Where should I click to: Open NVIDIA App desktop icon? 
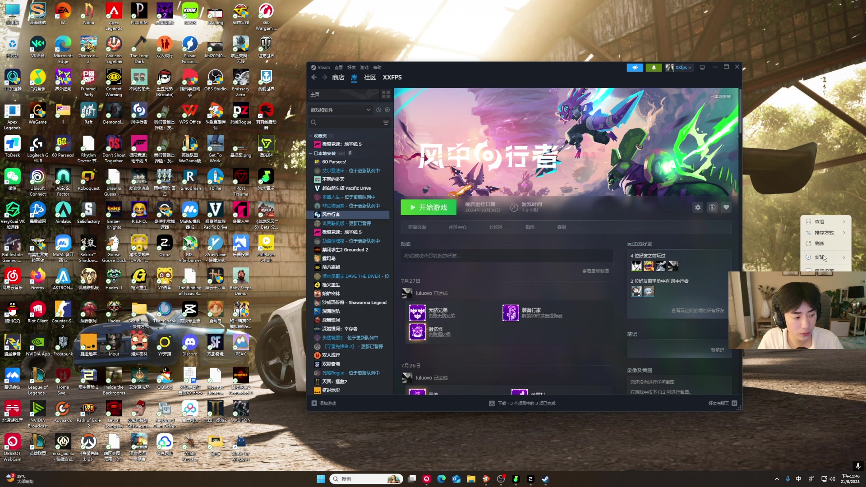(x=37, y=346)
